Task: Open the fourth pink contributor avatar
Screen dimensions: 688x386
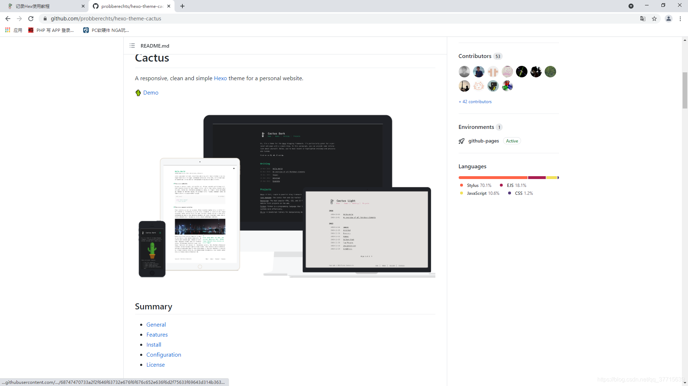Action: pos(507,72)
